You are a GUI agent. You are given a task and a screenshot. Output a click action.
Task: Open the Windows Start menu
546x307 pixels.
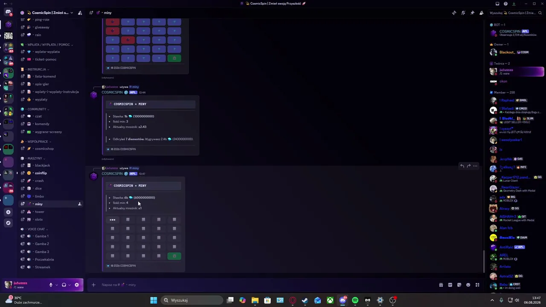point(154,300)
